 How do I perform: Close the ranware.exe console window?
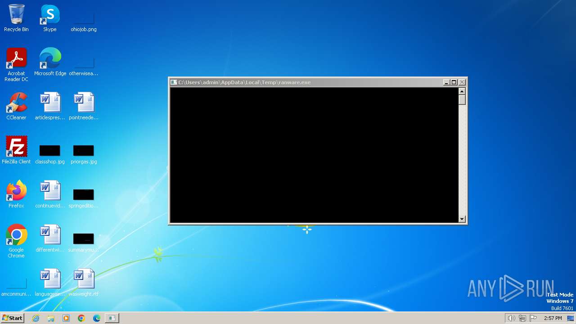[x=462, y=82]
